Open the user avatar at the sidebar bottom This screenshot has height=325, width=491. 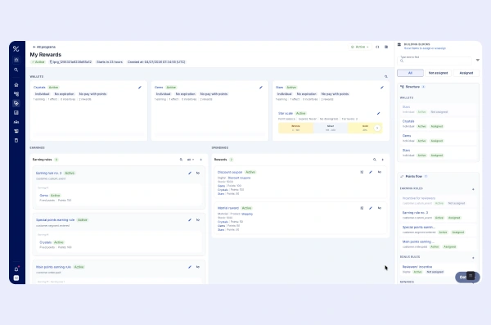point(16,278)
